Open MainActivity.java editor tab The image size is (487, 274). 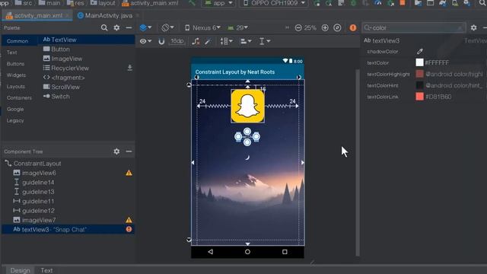point(108,15)
